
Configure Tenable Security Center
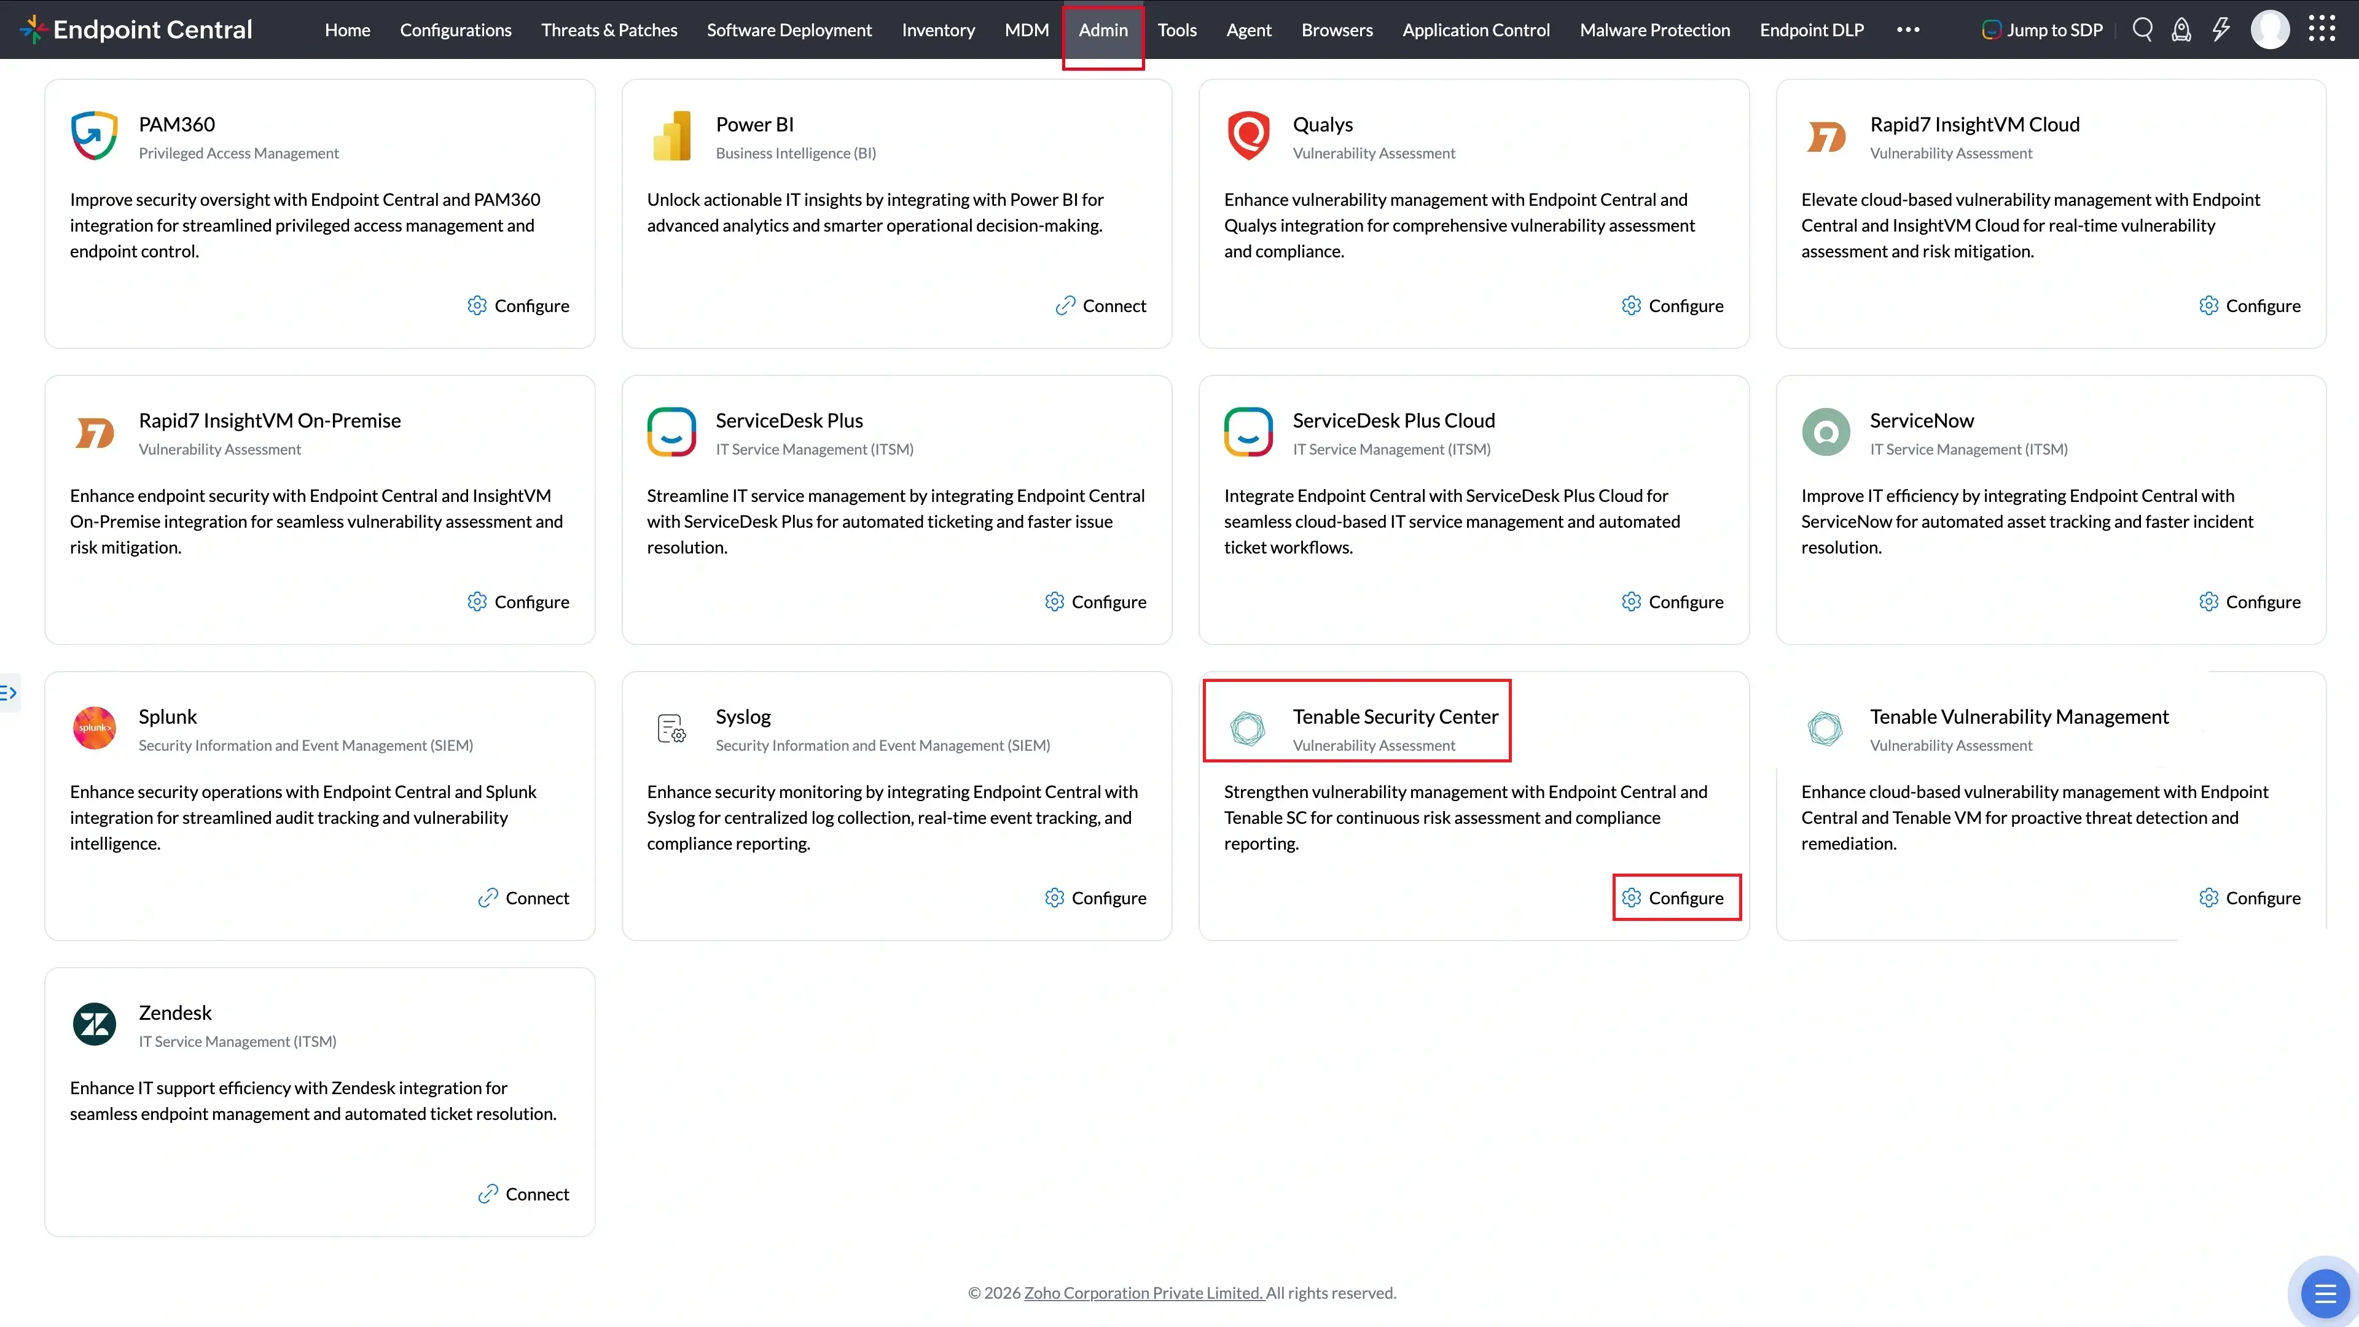point(1672,898)
